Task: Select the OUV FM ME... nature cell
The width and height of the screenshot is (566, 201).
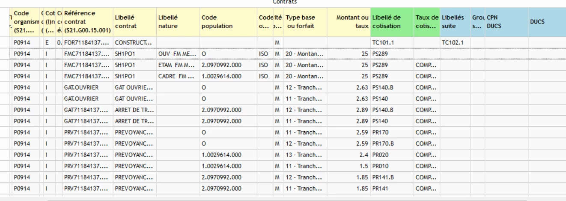Action: (178, 54)
